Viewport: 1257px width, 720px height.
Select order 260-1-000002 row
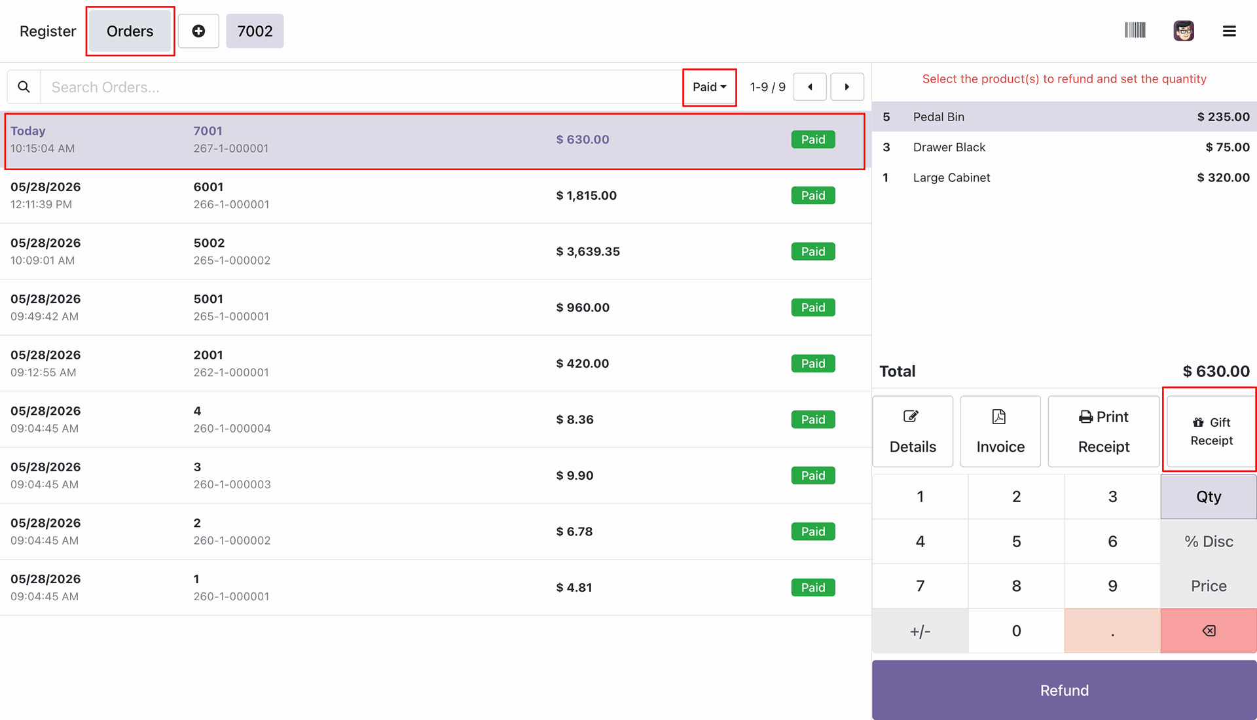coord(435,531)
